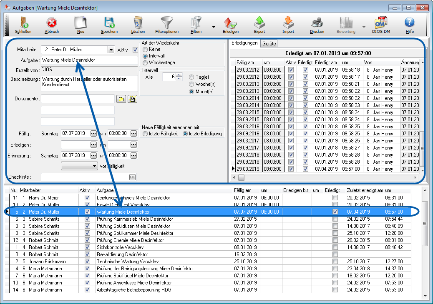
Task: Toggle Erledigt checkbox for Wartung Miele Desinfektor
Action: 335,212
